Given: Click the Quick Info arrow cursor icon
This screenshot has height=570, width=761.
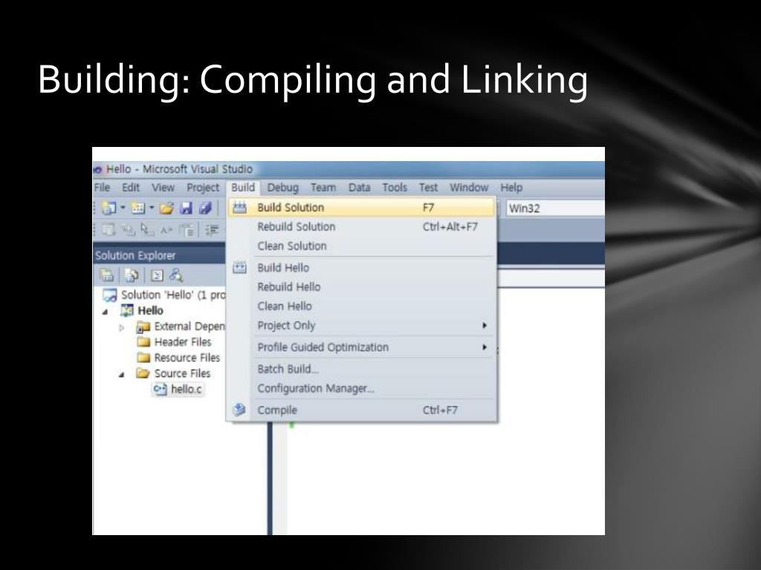Looking at the screenshot, I should point(146,230).
